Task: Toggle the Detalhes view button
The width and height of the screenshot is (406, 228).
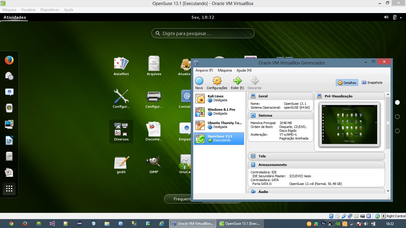Action: click(347, 83)
